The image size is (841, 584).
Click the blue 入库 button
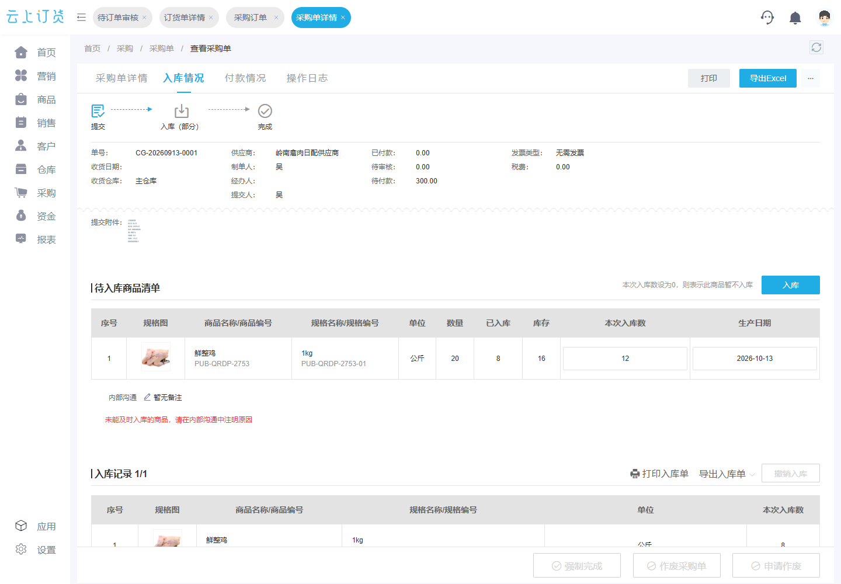791,285
